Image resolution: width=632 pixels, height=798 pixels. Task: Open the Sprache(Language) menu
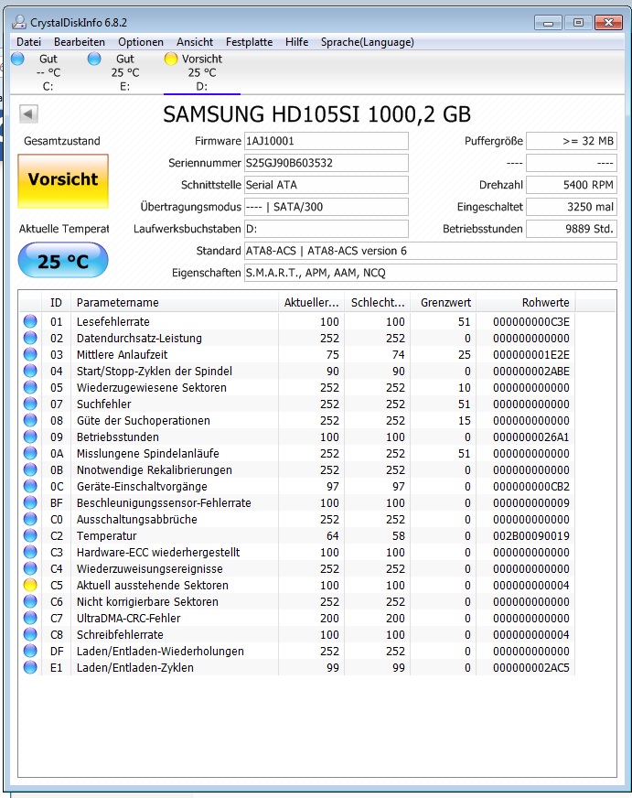tap(367, 42)
